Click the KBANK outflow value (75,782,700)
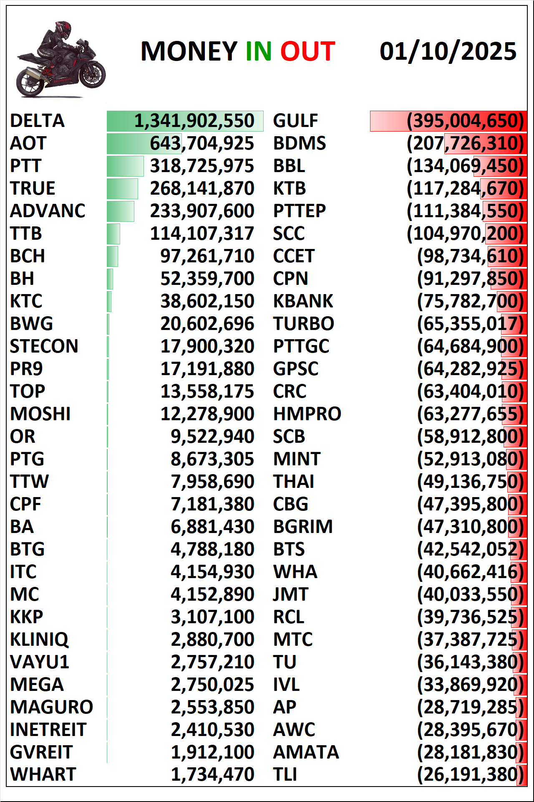 (x=470, y=301)
